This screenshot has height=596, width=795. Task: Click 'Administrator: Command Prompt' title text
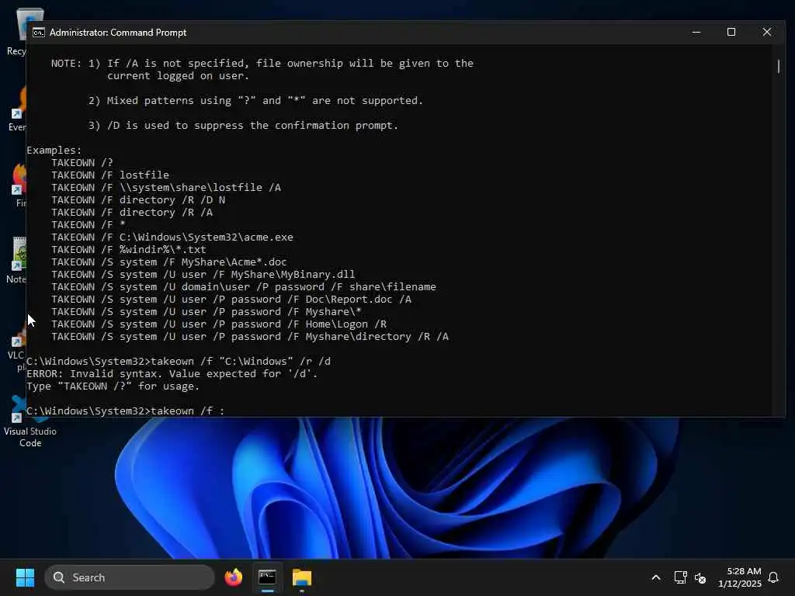pos(118,33)
